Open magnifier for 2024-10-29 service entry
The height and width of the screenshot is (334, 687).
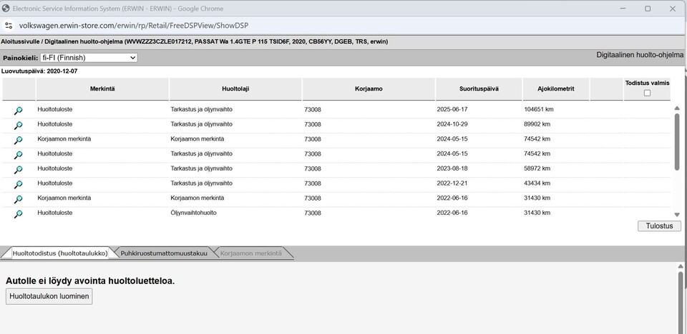[x=19, y=125]
